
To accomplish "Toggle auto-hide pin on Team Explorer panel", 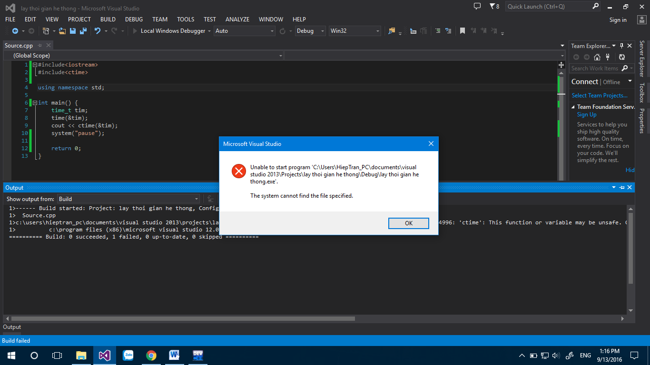I will [x=621, y=46].
